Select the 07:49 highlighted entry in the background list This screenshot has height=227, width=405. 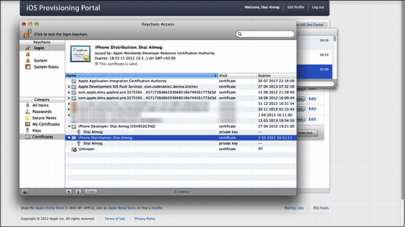314,71
